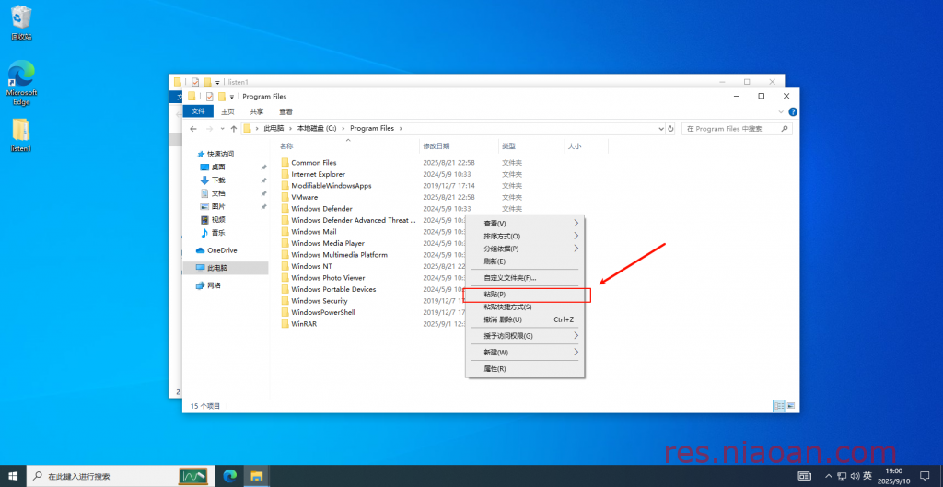Choose 撤消 删除(U) in context menu
The image size is (943, 487).
pos(524,319)
